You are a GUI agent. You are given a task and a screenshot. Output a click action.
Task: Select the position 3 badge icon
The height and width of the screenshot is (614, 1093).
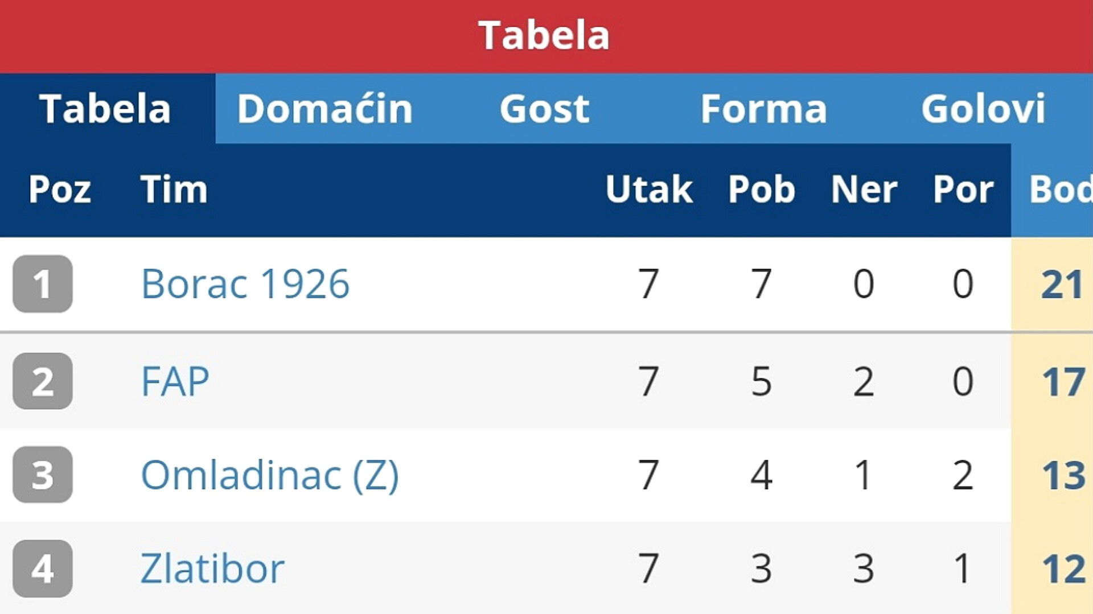click(43, 474)
